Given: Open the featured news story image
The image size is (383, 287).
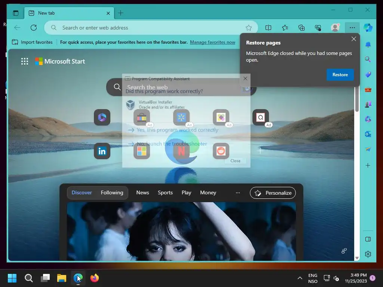Looking at the screenshot, I should click(181, 231).
